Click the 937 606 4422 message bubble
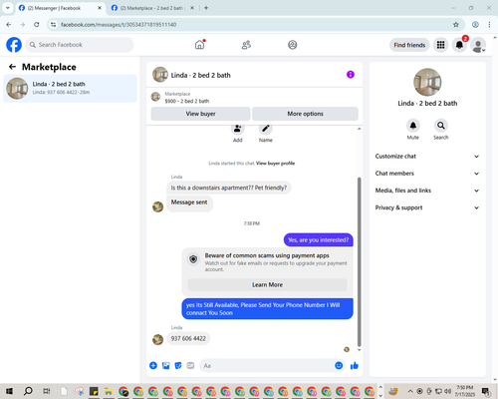498x399 pixels. coord(188,338)
